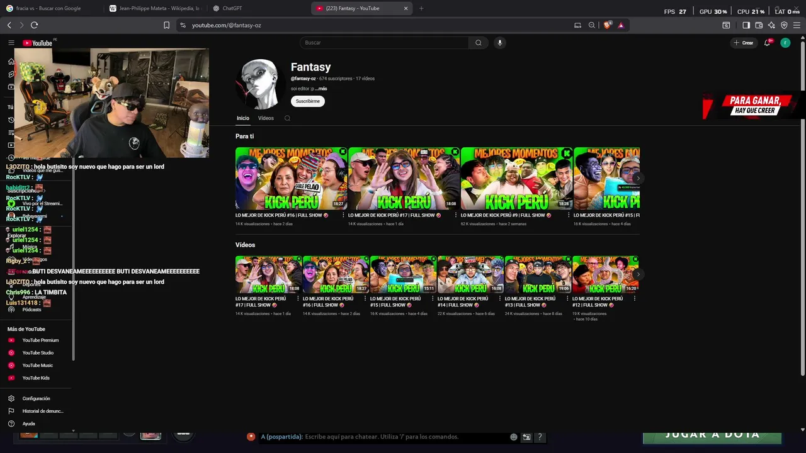
Task: Open site info icon beside the URL
Action: coord(183,25)
